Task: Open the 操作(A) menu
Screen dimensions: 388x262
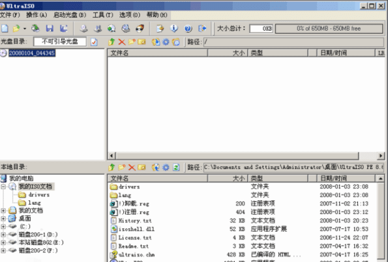Action: (37, 15)
